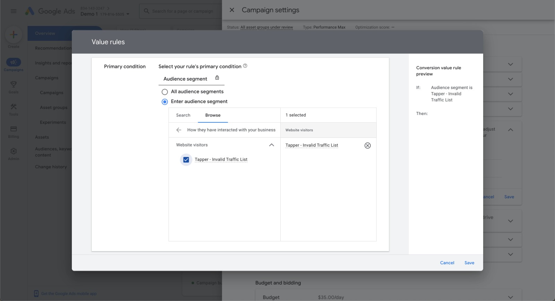Expand the Budget row chevron

click(x=510, y=297)
